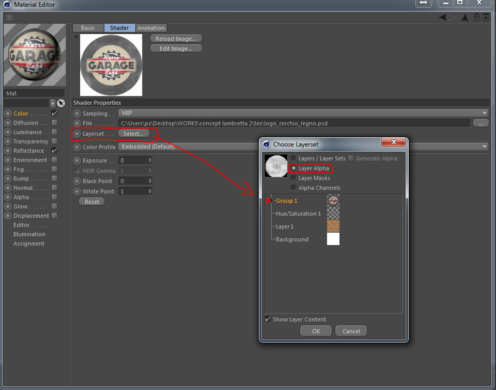This screenshot has width=496, height=390.
Task: Select the Background layer row
Action: click(x=292, y=239)
